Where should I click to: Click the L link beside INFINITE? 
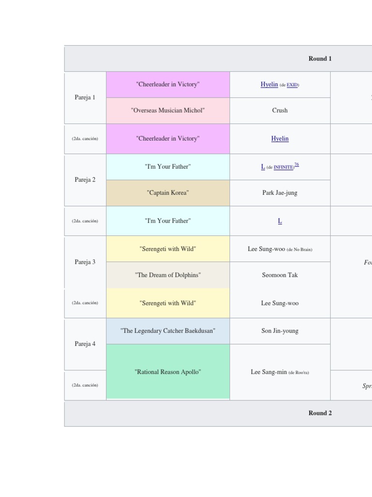pos(263,167)
